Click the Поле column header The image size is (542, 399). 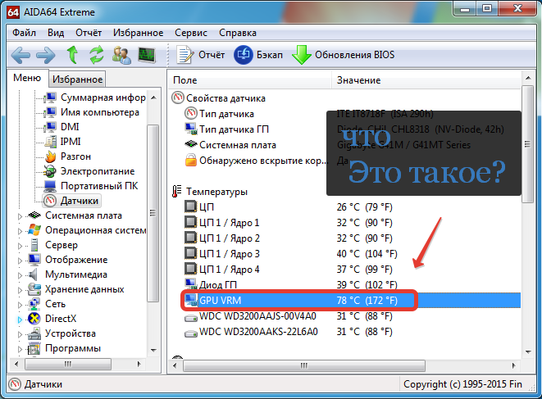[250, 80]
